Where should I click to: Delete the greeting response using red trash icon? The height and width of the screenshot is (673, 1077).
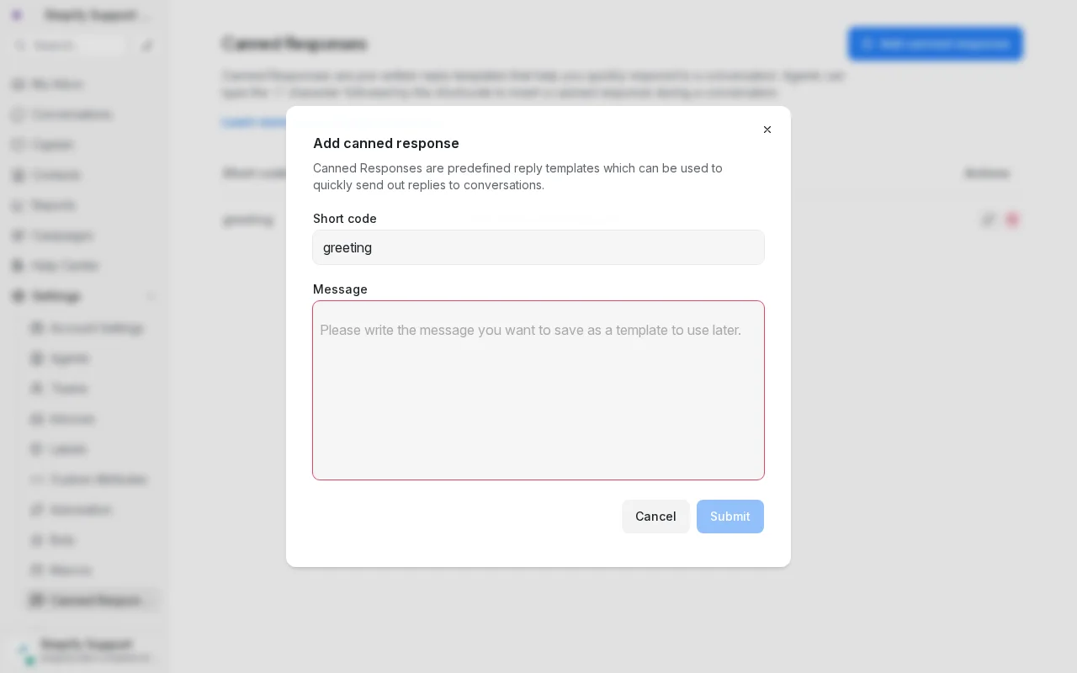(1012, 220)
